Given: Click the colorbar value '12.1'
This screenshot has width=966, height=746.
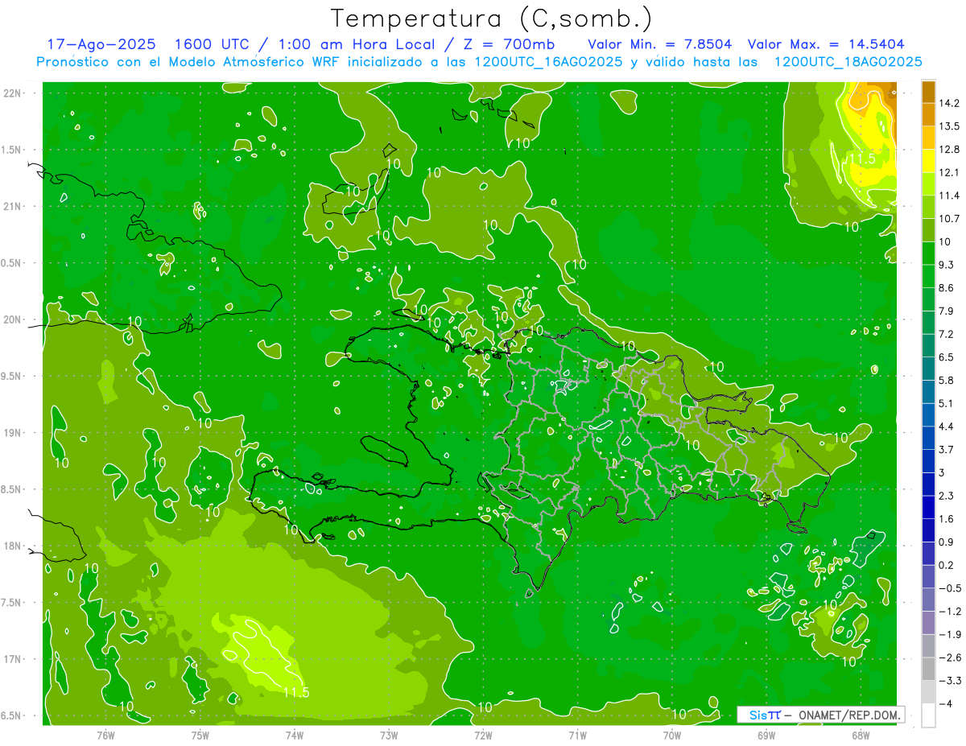Looking at the screenshot, I should pos(950,172).
